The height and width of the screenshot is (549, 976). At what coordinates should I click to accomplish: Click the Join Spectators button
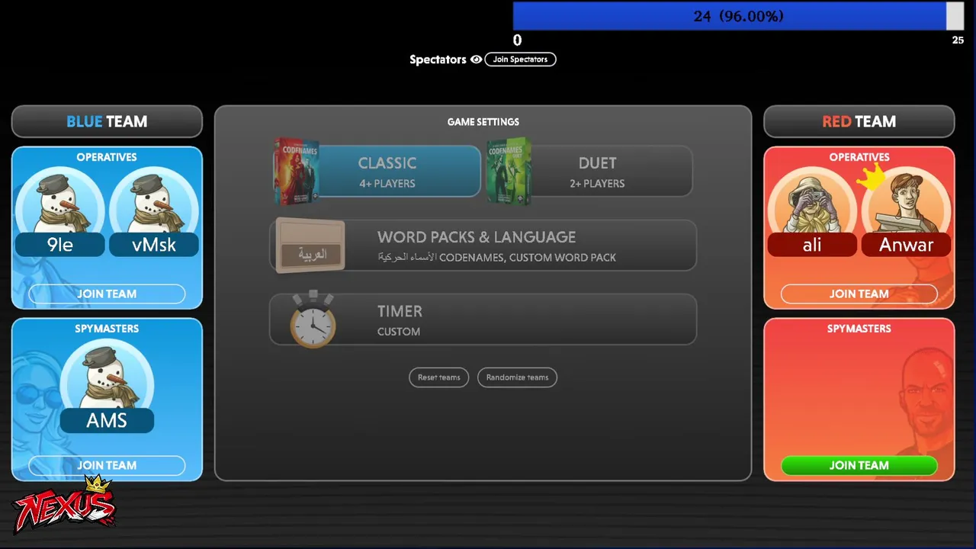520,59
